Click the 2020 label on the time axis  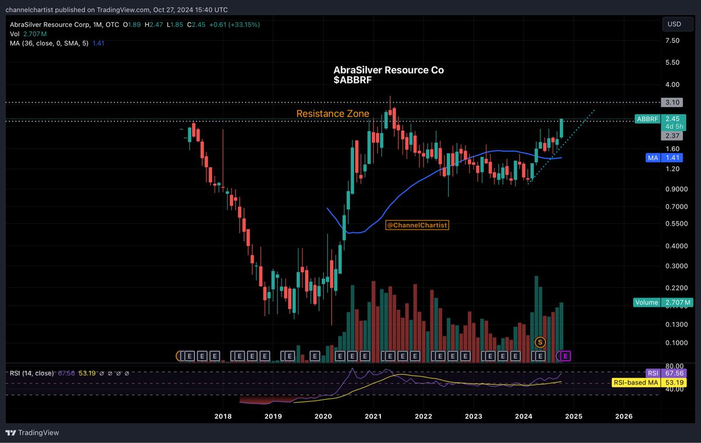323,416
